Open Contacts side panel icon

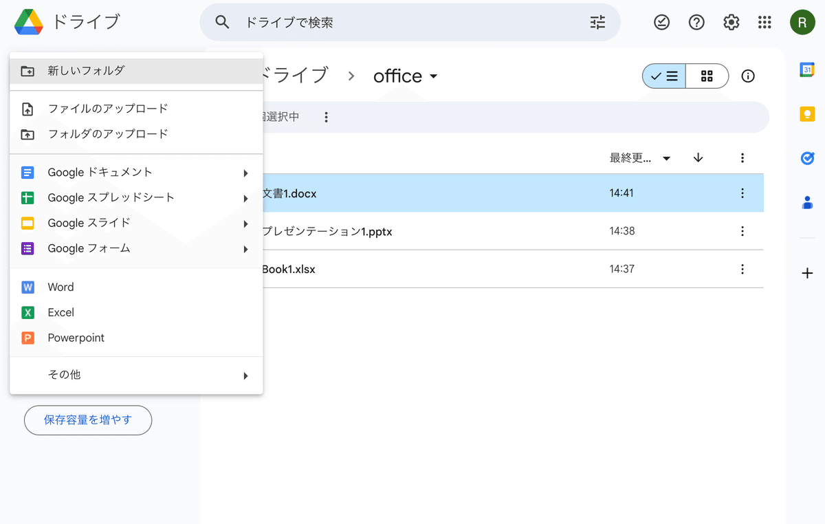(807, 203)
